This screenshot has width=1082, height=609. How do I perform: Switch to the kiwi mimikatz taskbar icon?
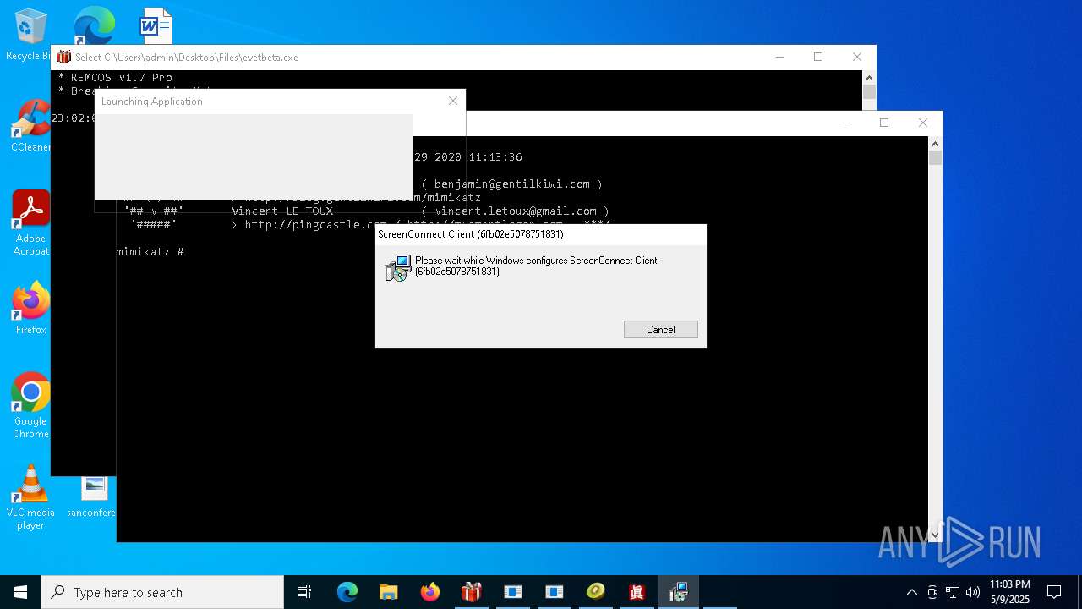coord(595,592)
